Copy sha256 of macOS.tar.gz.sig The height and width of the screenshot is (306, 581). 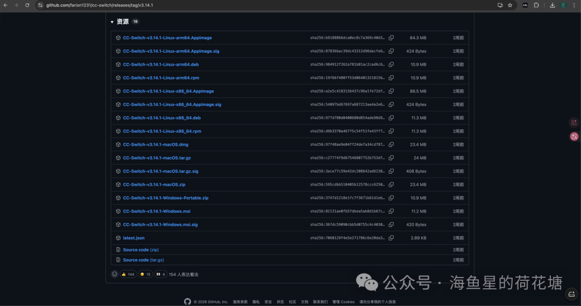391,171
